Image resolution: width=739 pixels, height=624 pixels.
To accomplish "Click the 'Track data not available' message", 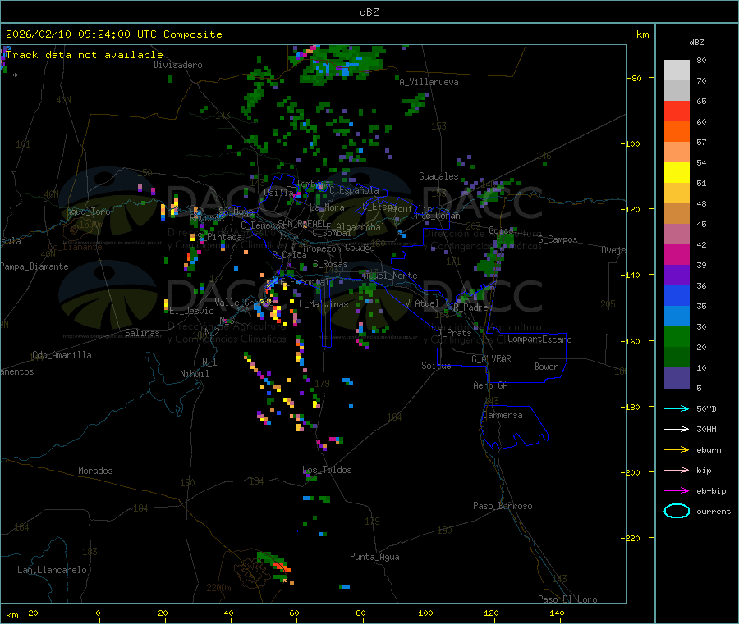I will [85, 55].
